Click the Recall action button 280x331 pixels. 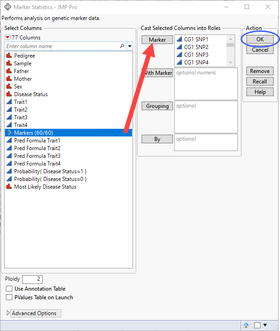260,82
